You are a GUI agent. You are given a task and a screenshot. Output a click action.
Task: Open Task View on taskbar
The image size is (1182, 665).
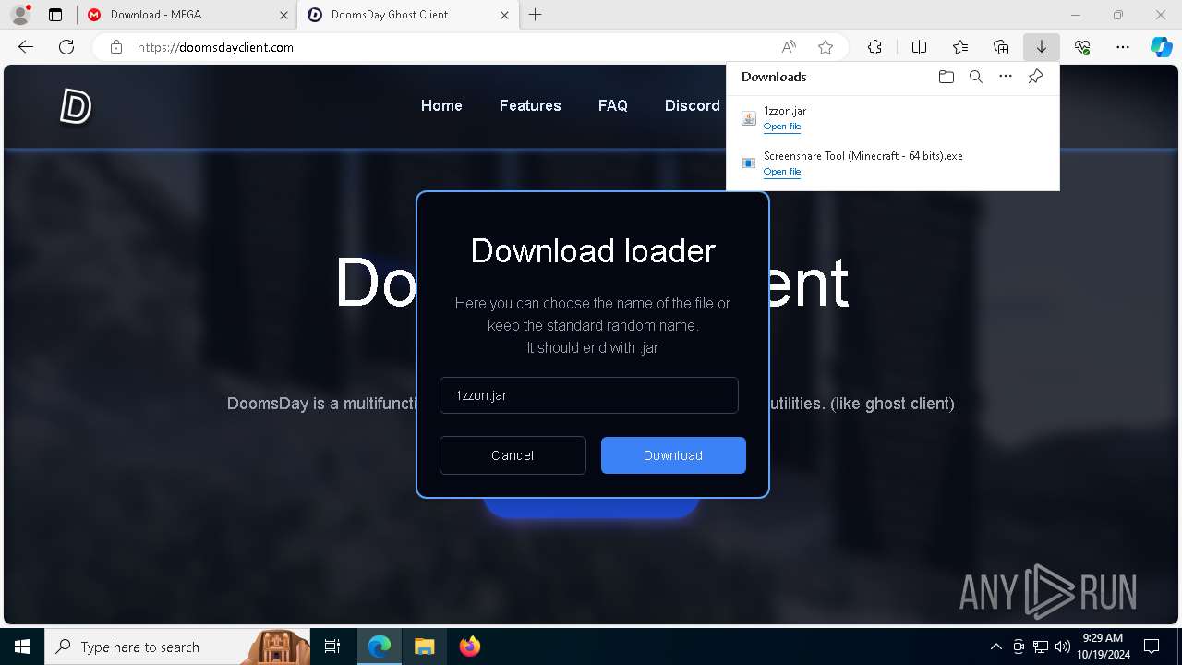[x=332, y=647]
